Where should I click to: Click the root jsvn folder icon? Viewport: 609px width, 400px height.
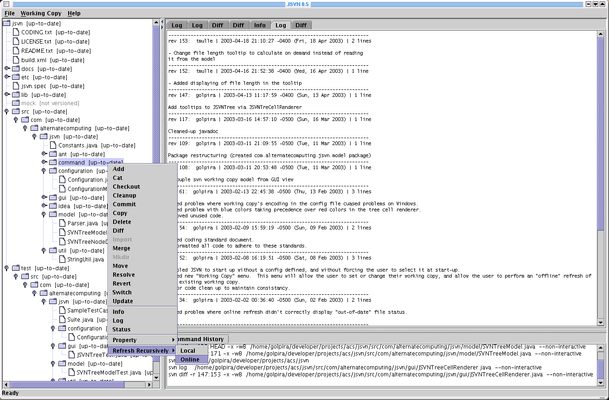click(6, 23)
